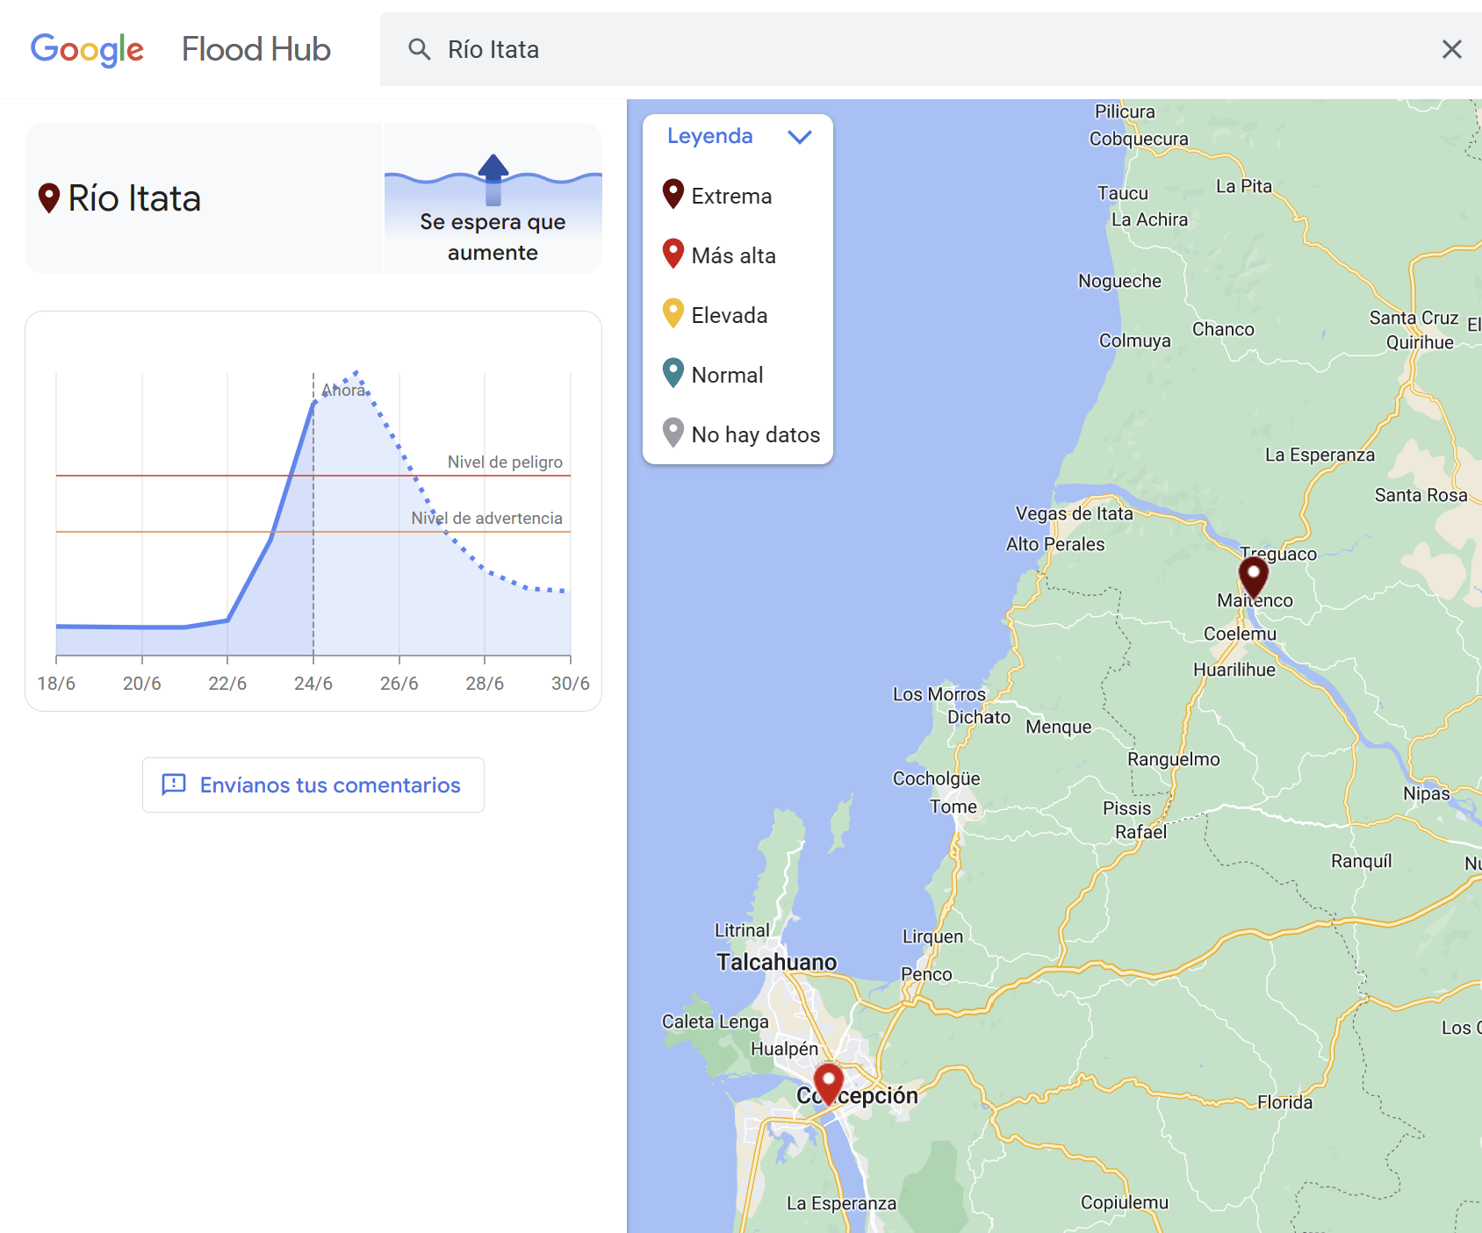Screen dimensions: 1482x1233
Task: Click the red flood marker at Concepción
Action: [x=828, y=1079]
